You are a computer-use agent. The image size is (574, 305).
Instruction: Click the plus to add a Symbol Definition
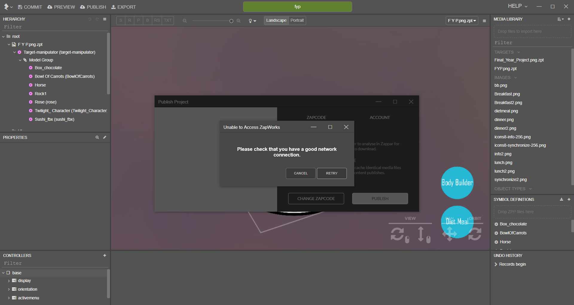point(569,199)
